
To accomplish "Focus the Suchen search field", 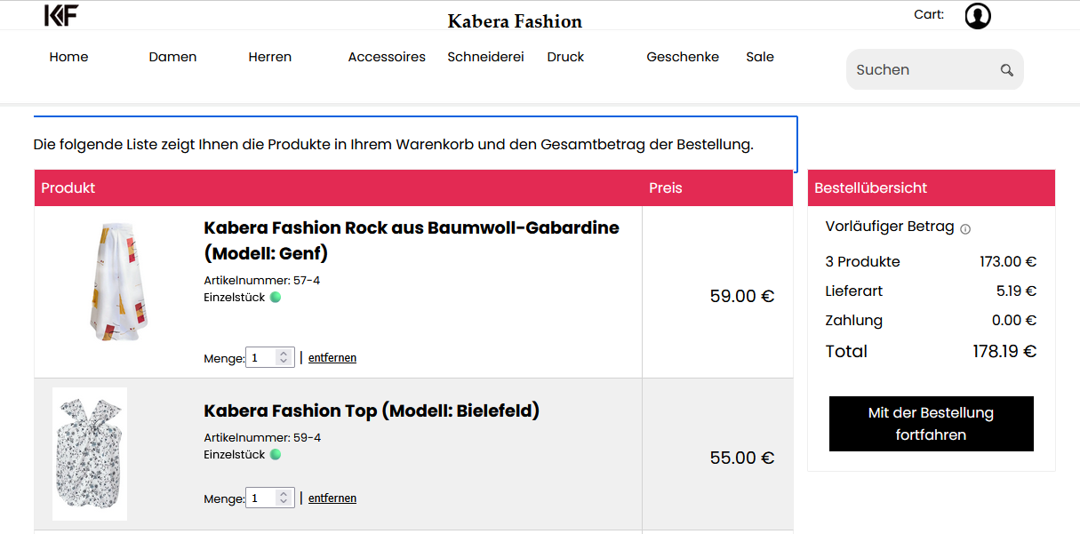I will point(924,69).
